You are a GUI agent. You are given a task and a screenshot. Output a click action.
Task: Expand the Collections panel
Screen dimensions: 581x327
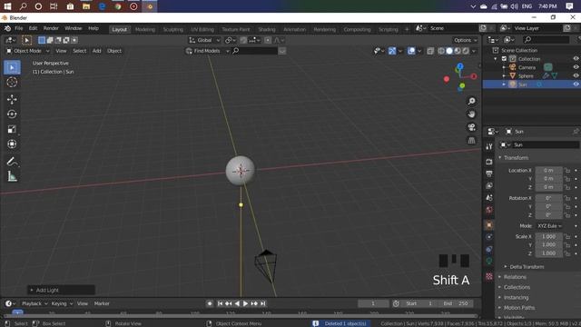coord(517,287)
